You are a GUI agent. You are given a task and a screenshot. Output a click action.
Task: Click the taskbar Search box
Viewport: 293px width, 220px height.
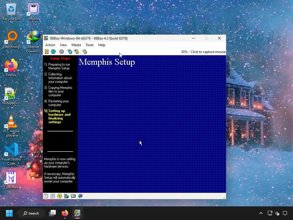coord(31,213)
